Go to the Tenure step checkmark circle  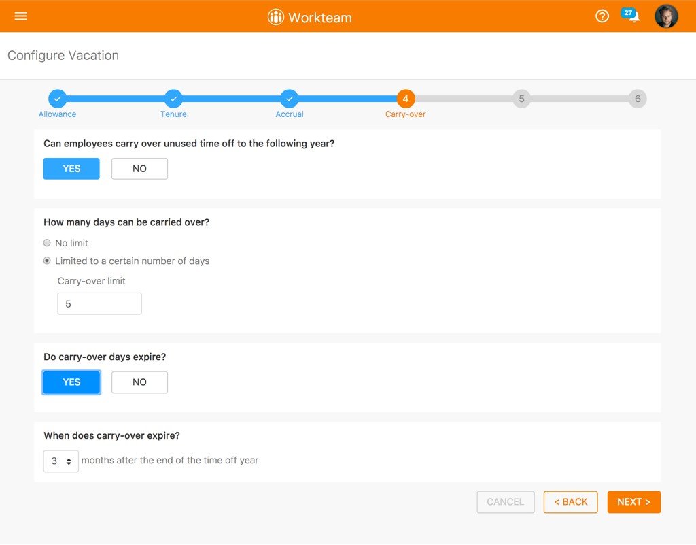(x=173, y=99)
